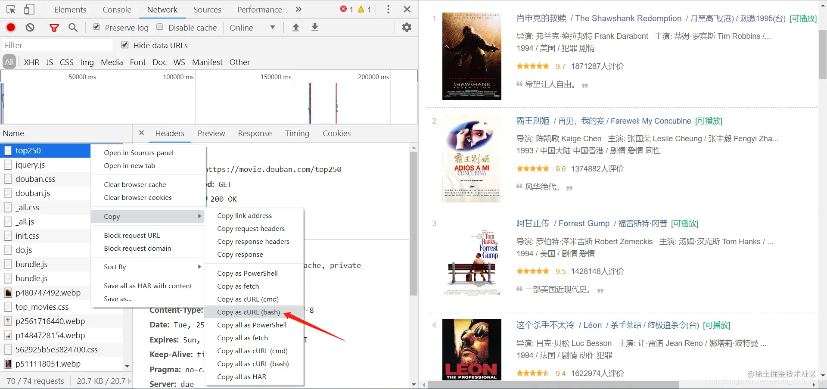Filter by JS request type
The width and height of the screenshot is (827, 389).
[x=50, y=62]
